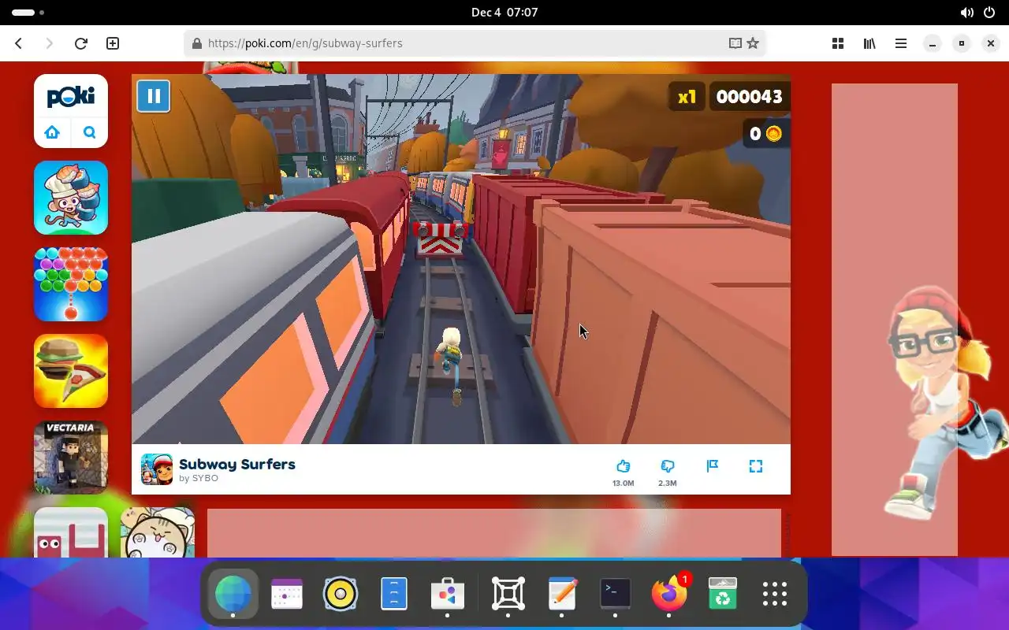Click the x1 multiplier indicator

click(687, 97)
